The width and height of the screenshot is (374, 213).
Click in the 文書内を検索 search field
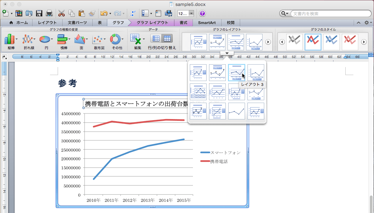pyautogui.click(x=331, y=14)
